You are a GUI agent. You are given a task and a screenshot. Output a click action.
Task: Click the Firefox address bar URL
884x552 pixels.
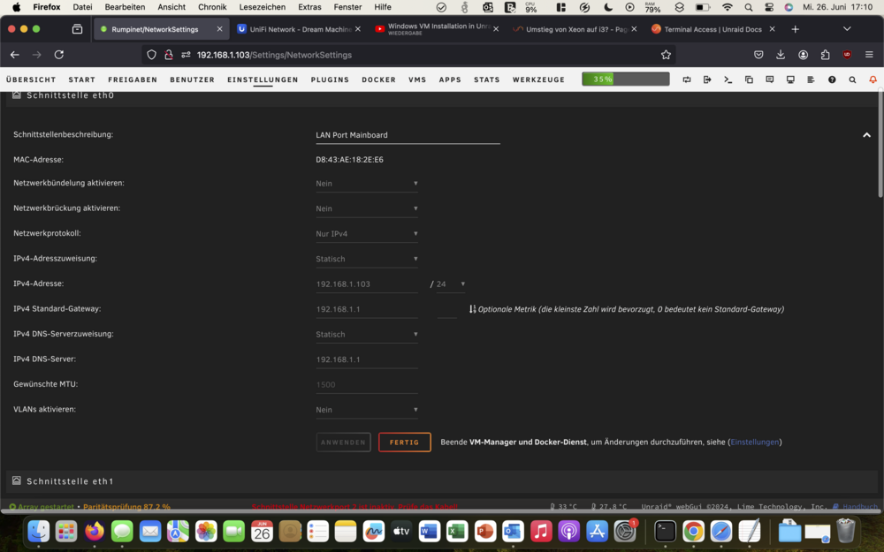click(x=274, y=55)
